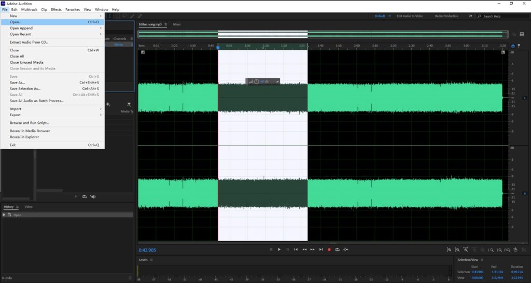The width and height of the screenshot is (531, 283).
Task: Click Exit in the File menu
Action: tap(52, 145)
